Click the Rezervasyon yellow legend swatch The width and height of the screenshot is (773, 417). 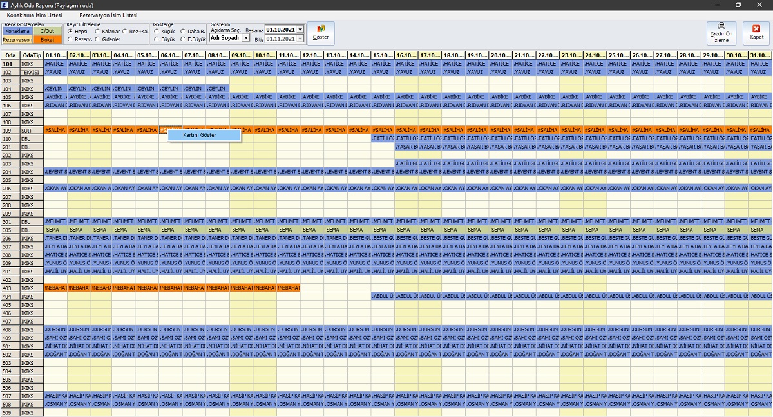click(x=17, y=39)
